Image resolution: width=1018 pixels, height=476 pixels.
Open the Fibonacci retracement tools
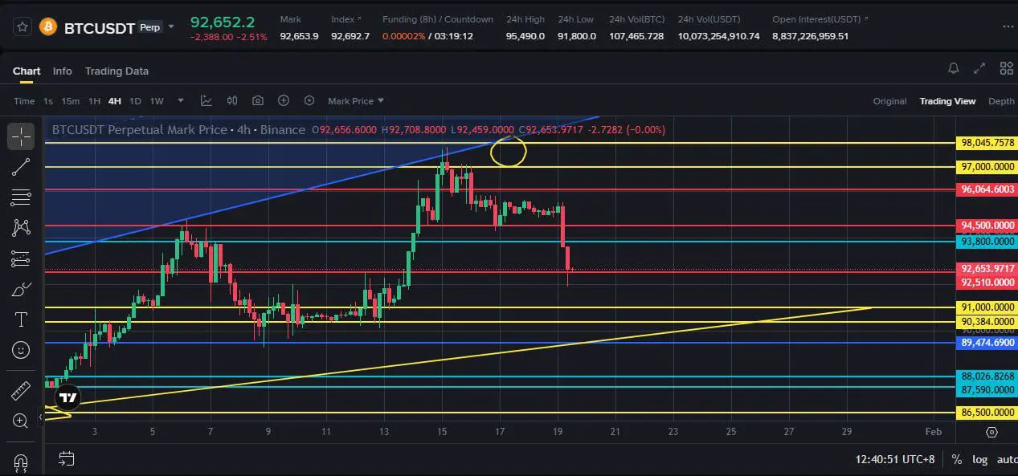coord(21,197)
